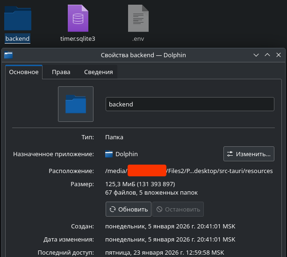Maximize the properties dialog window
This screenshot has height=257, width=287.
[267, 55]
